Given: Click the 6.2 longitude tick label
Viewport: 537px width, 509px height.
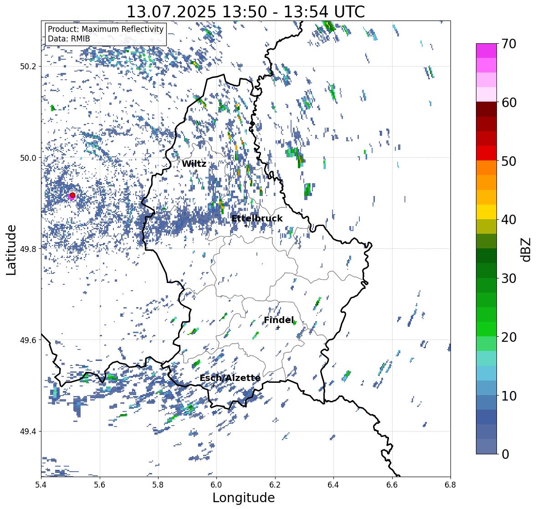Looking at the screenshot, I should pos(275,485).
